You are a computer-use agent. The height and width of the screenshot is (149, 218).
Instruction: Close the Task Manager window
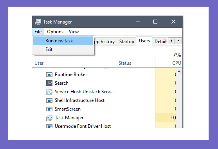pos(173,22)
